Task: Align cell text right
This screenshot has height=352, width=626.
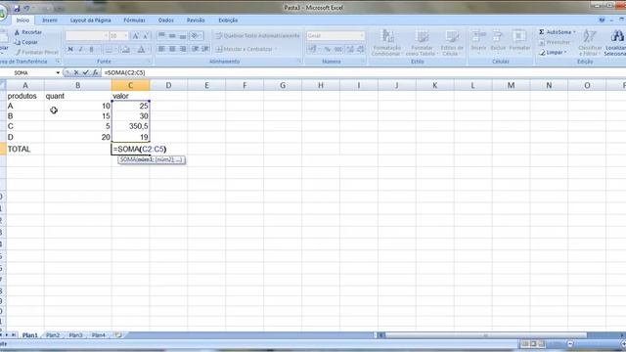Action: pos(183,49)
